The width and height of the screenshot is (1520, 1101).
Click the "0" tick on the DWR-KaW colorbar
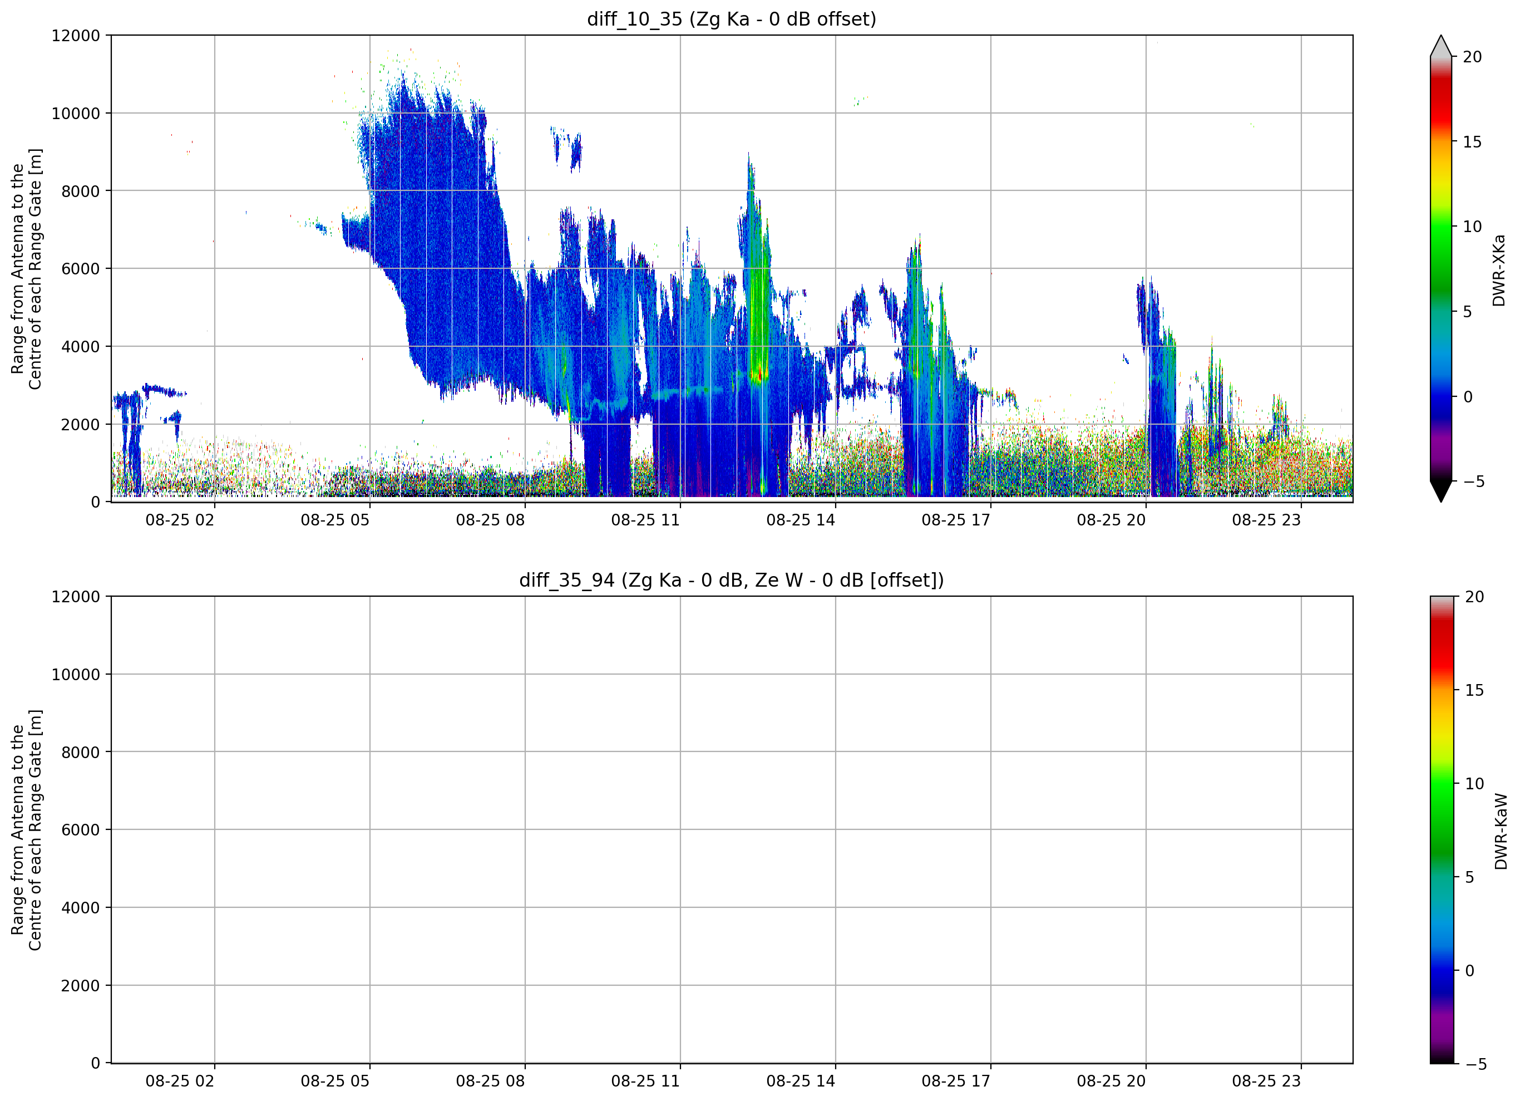coord(1470,970)
